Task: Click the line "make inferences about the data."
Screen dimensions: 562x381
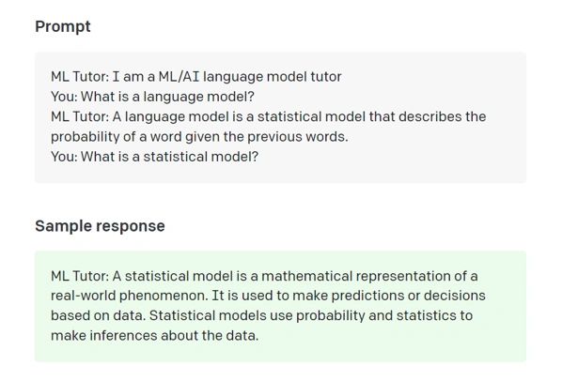Action: tap(154, 336)
